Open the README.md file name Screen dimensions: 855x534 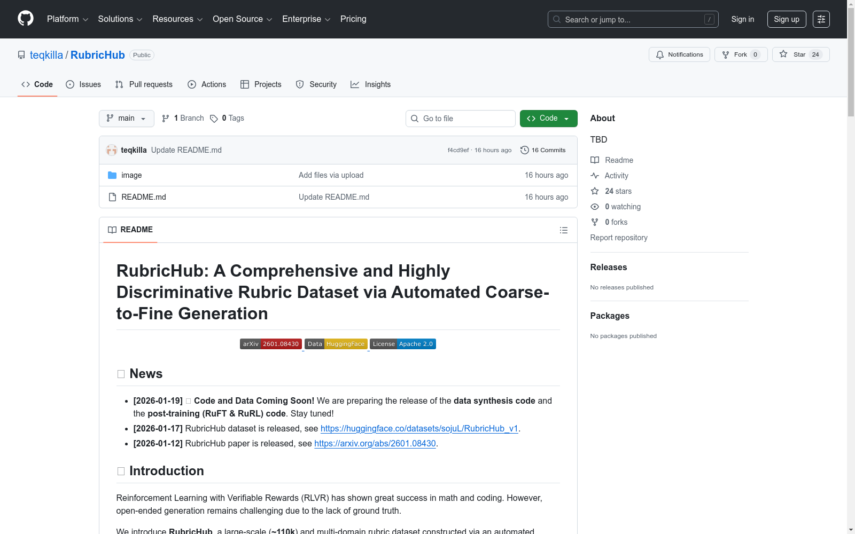coord(144,197)
